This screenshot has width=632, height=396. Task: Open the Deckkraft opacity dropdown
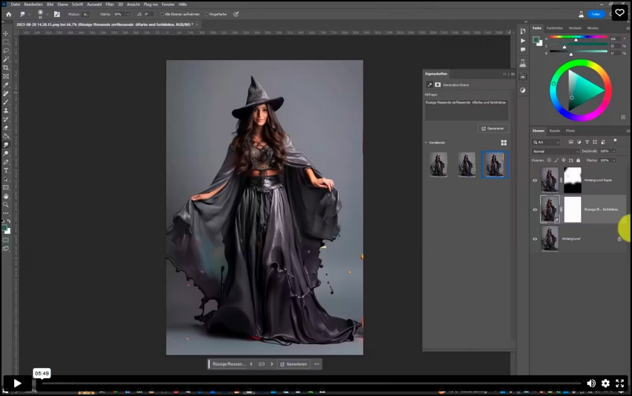(x=613, y=151)
